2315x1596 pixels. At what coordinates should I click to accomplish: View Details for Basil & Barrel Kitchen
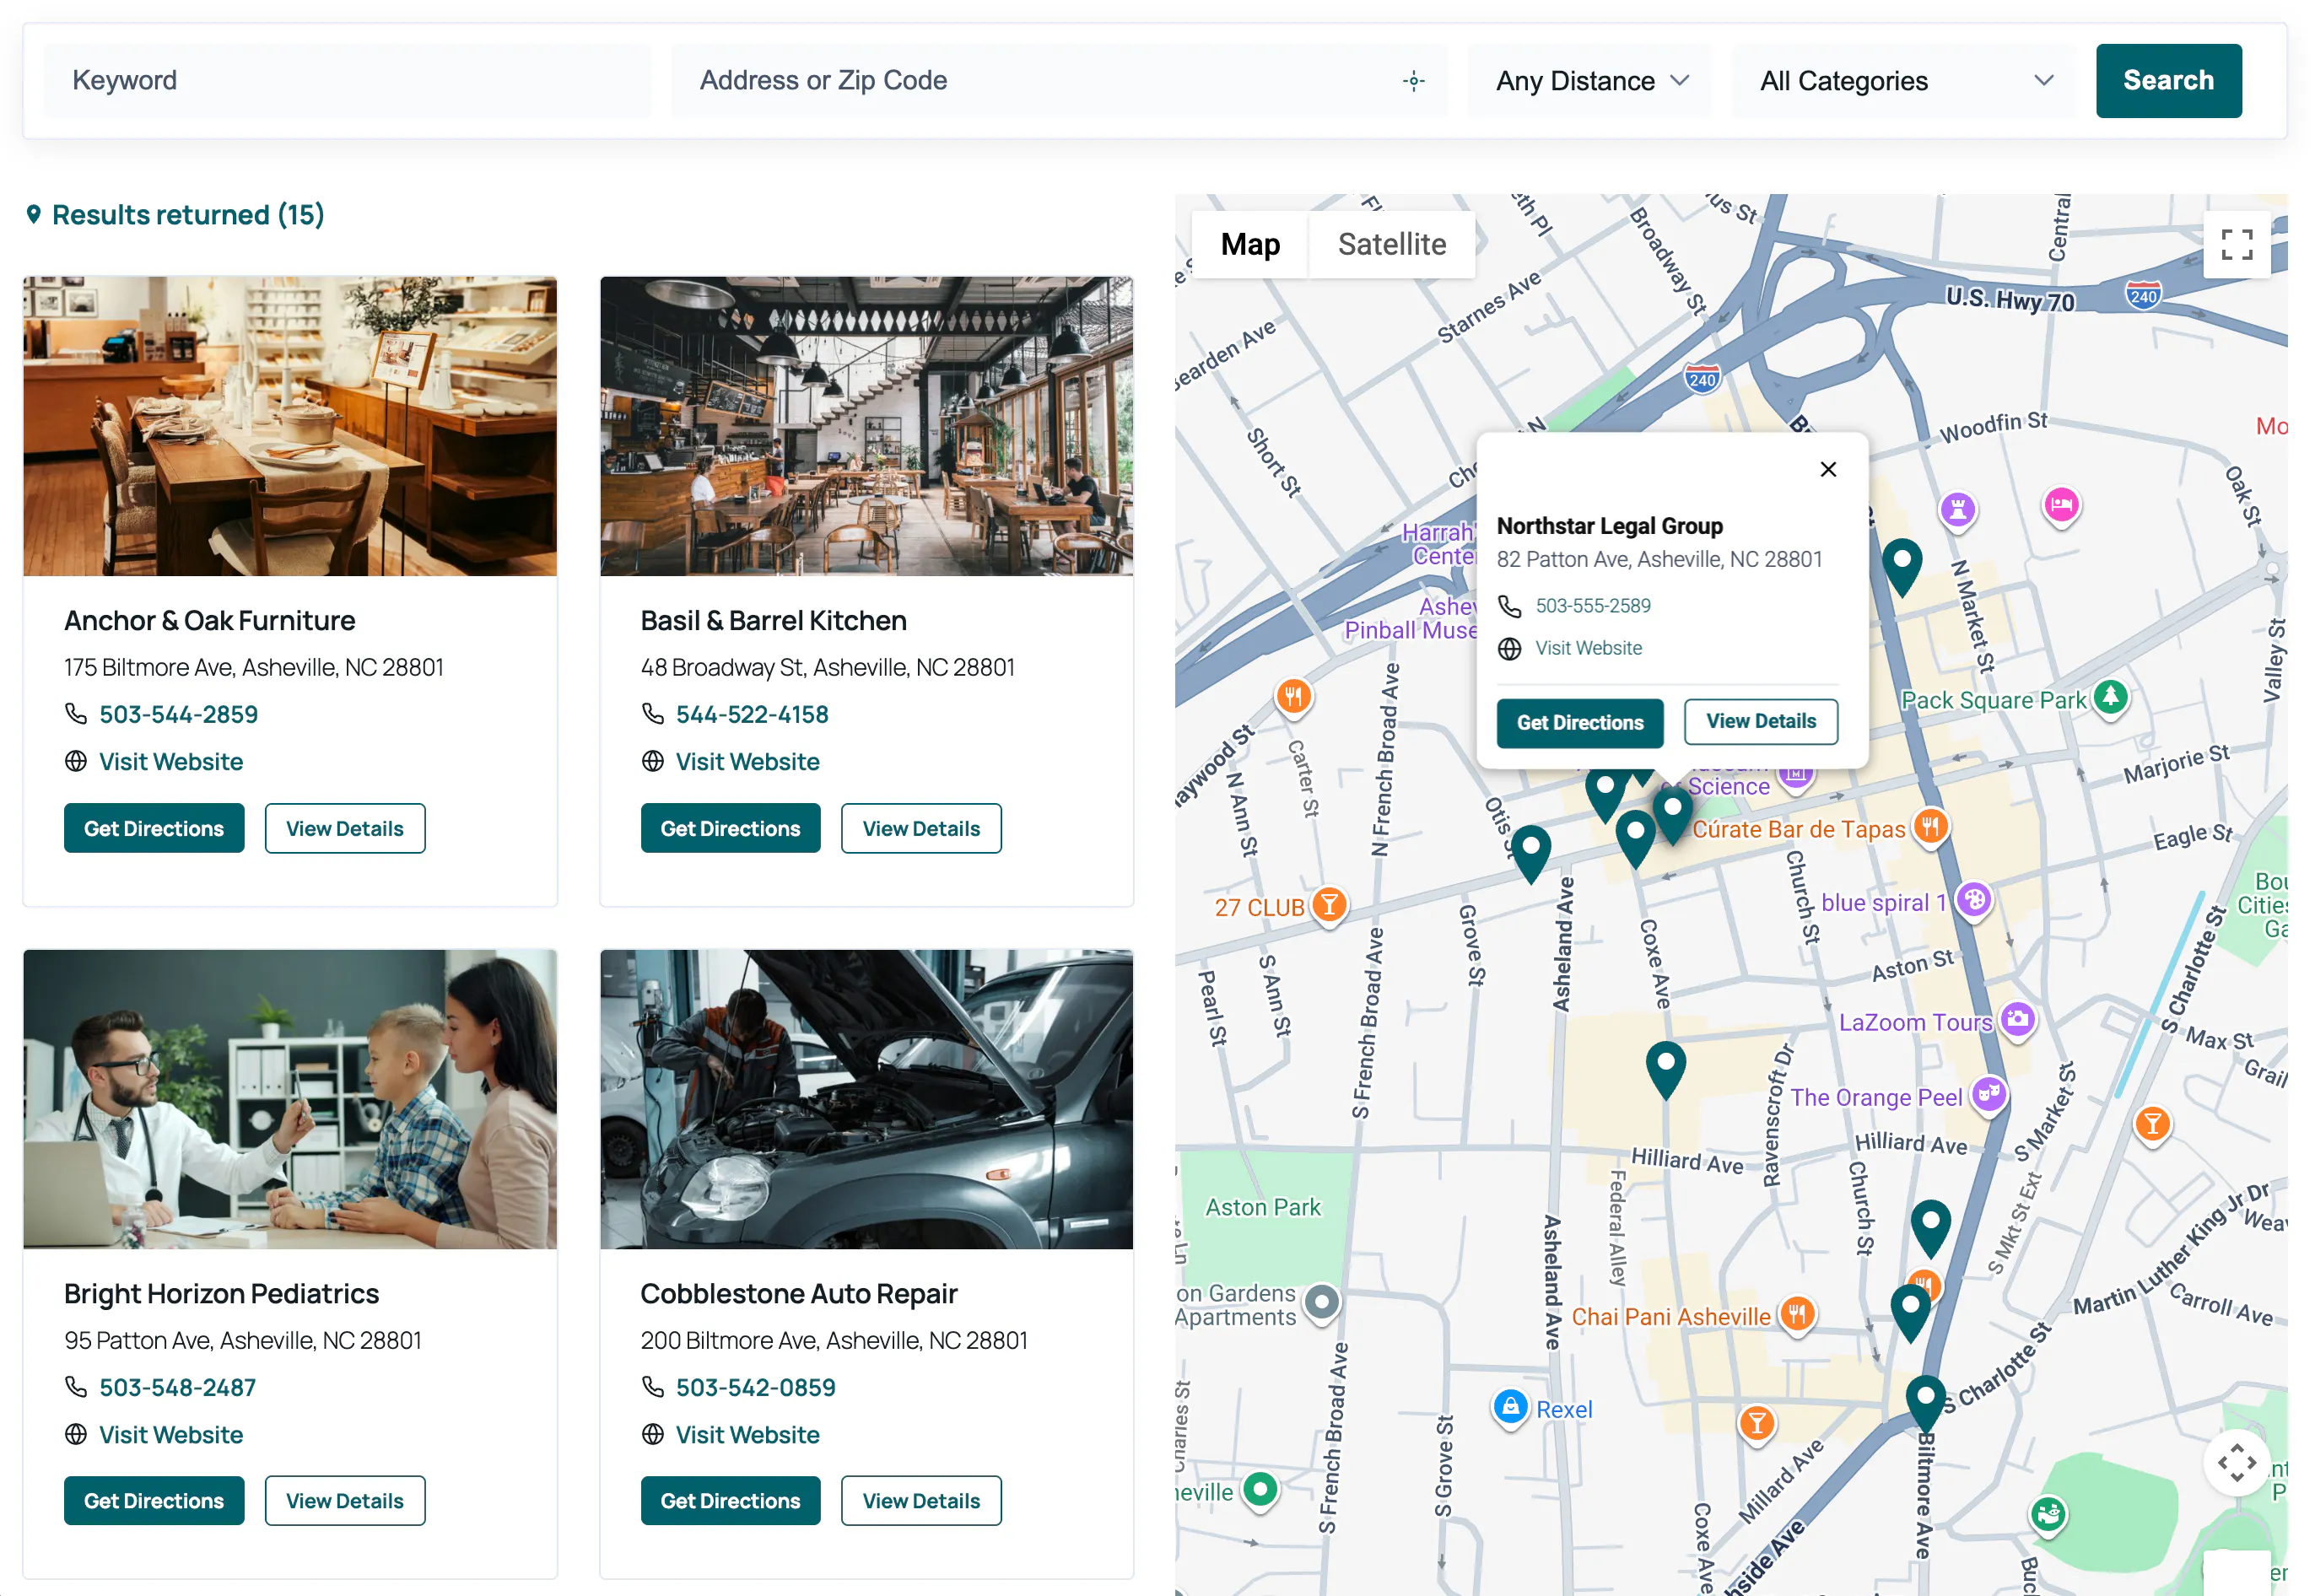pos(921,828)
